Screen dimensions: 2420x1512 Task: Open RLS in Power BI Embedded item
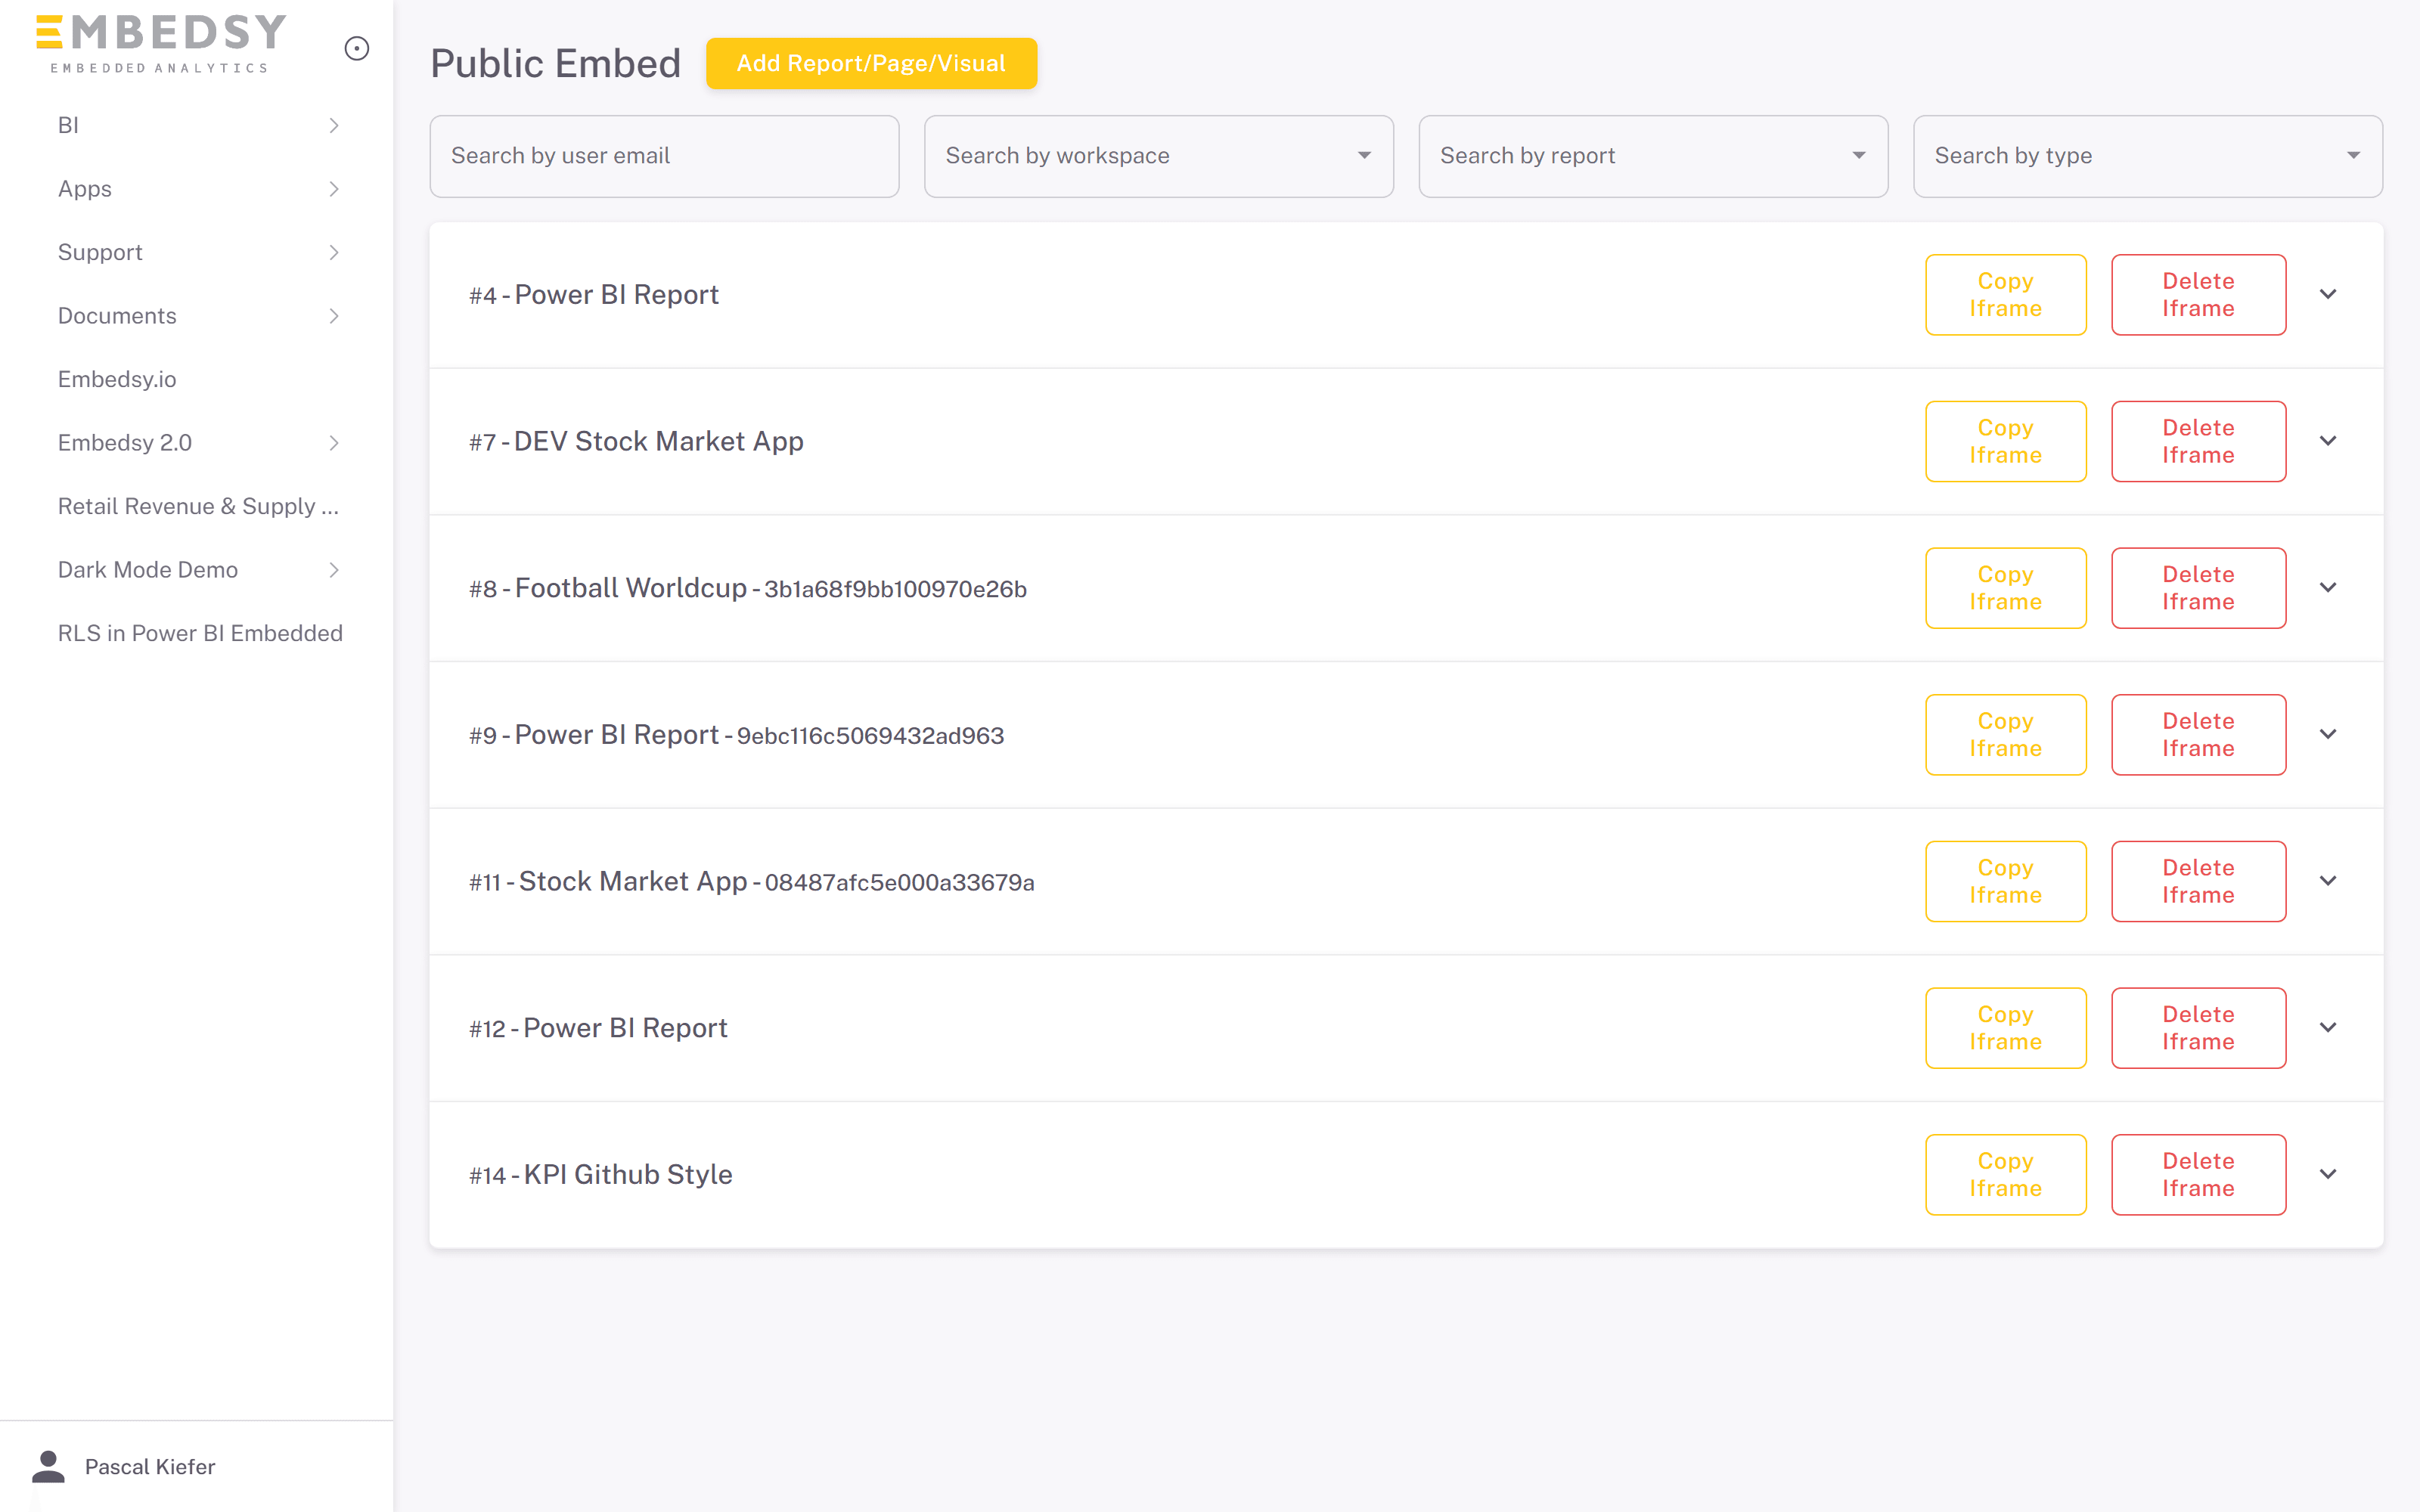point(200,633)
